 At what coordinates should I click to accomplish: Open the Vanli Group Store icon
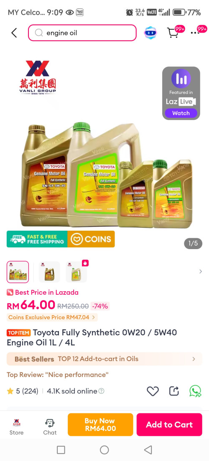[x=16, y=427]
